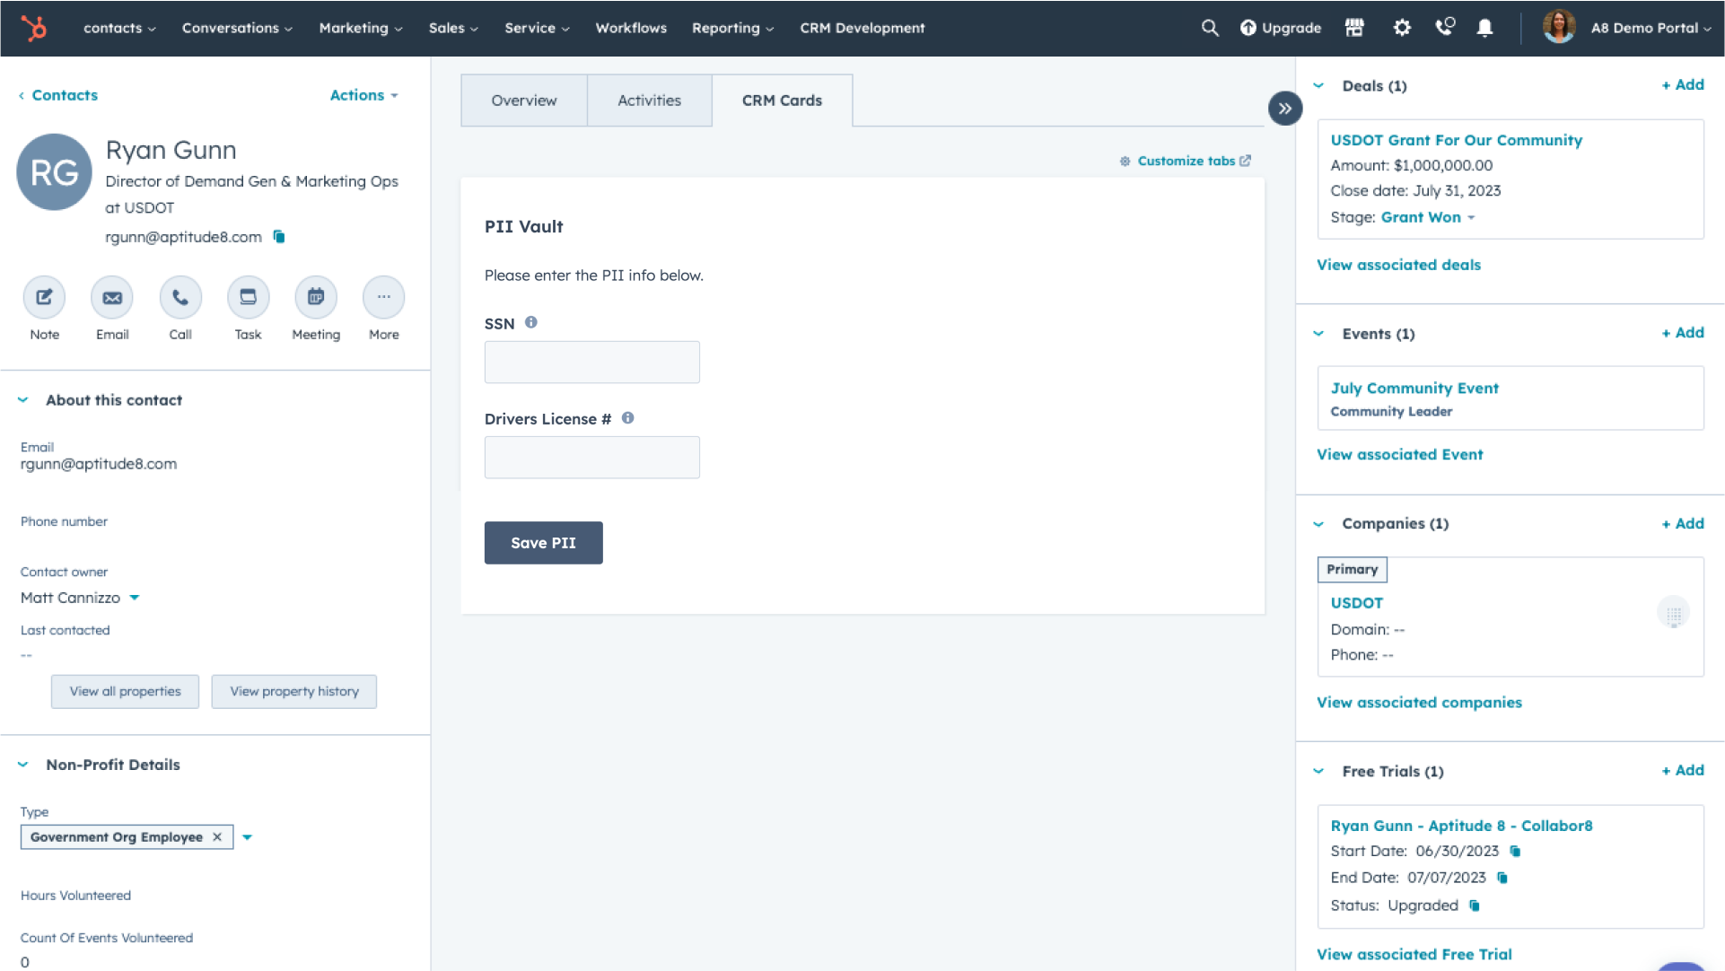1725x971 pixels.
Task: Open the Type field dropdown arrow
Action: pos(247,837)
